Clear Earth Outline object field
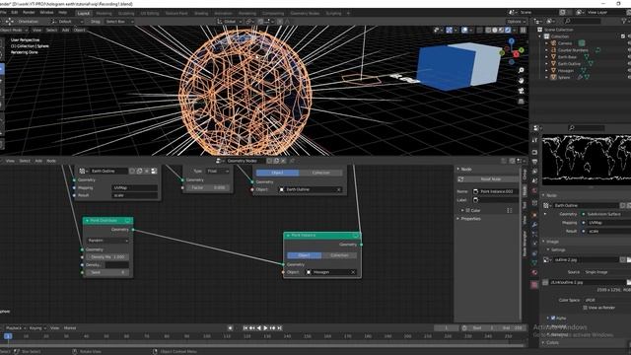This screenshot has width=631, height=355. [339, 189]
